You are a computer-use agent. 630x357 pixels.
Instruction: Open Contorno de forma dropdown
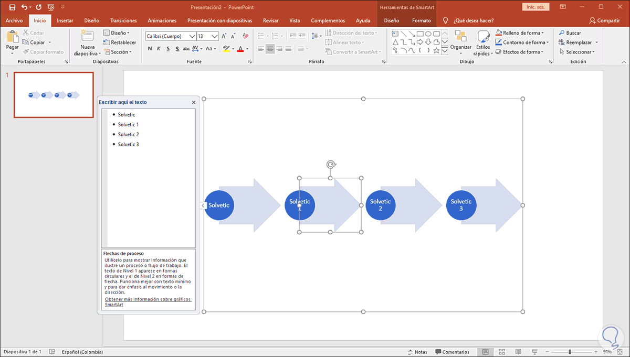tap(522, 42)
